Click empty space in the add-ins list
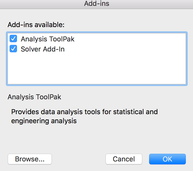The image size is (193, 171). [x=96, y=69]
